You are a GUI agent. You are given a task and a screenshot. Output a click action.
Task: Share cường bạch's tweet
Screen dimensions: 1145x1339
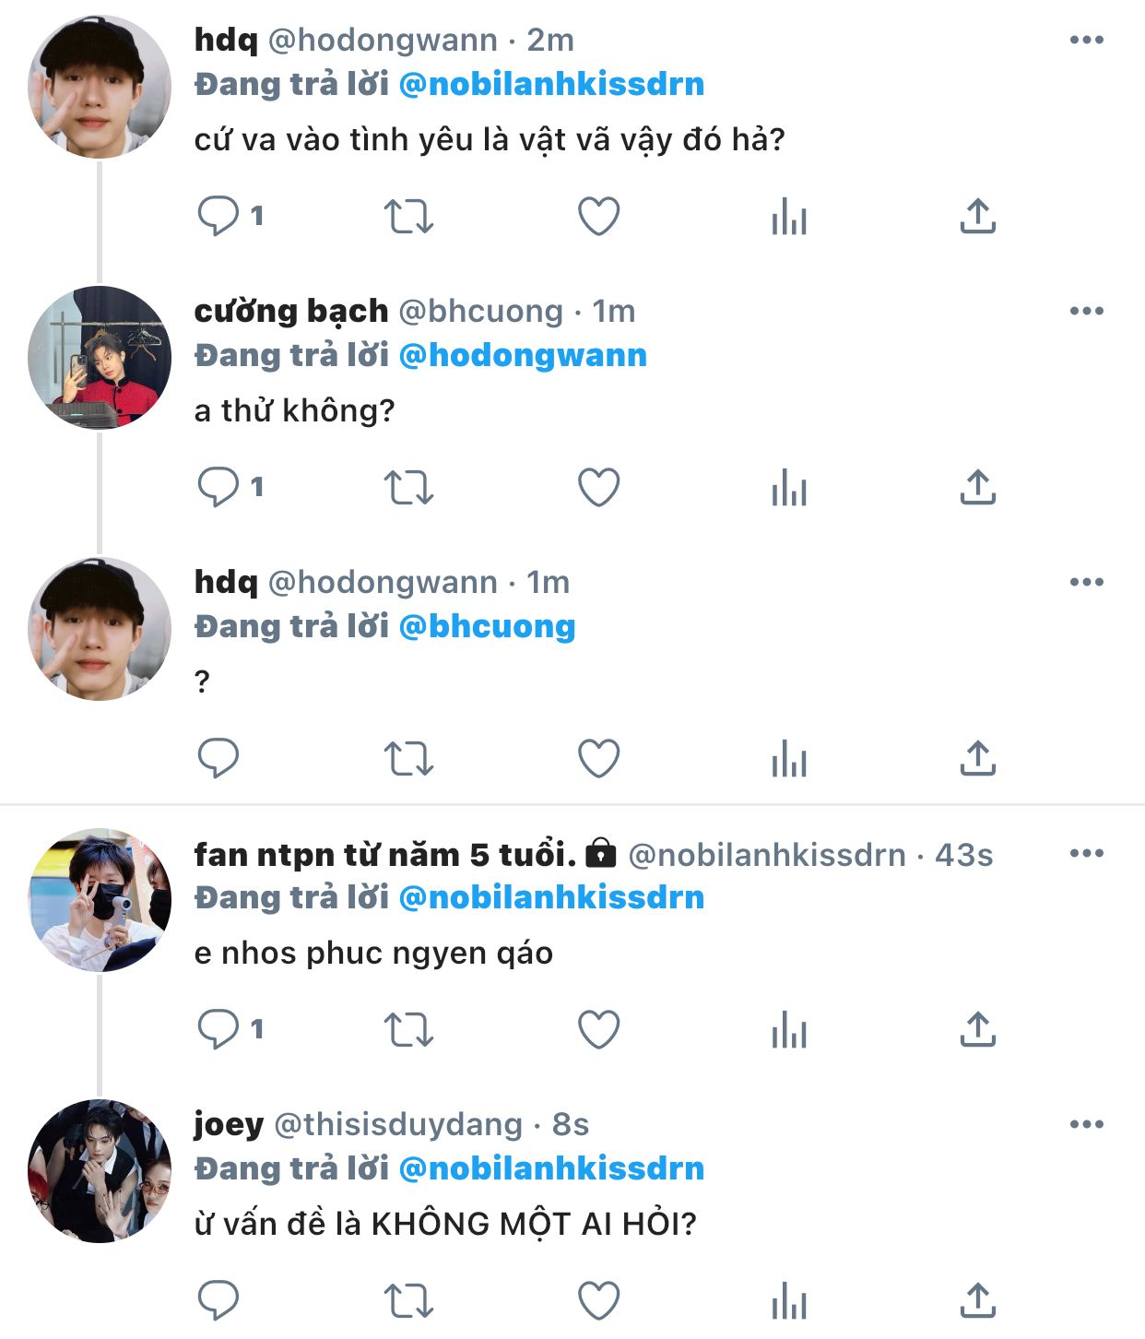click(977, 487)
